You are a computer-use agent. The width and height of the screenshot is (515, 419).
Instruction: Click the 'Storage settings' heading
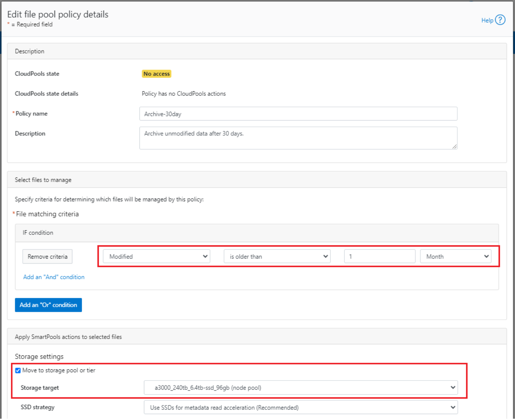pos(39,356)
